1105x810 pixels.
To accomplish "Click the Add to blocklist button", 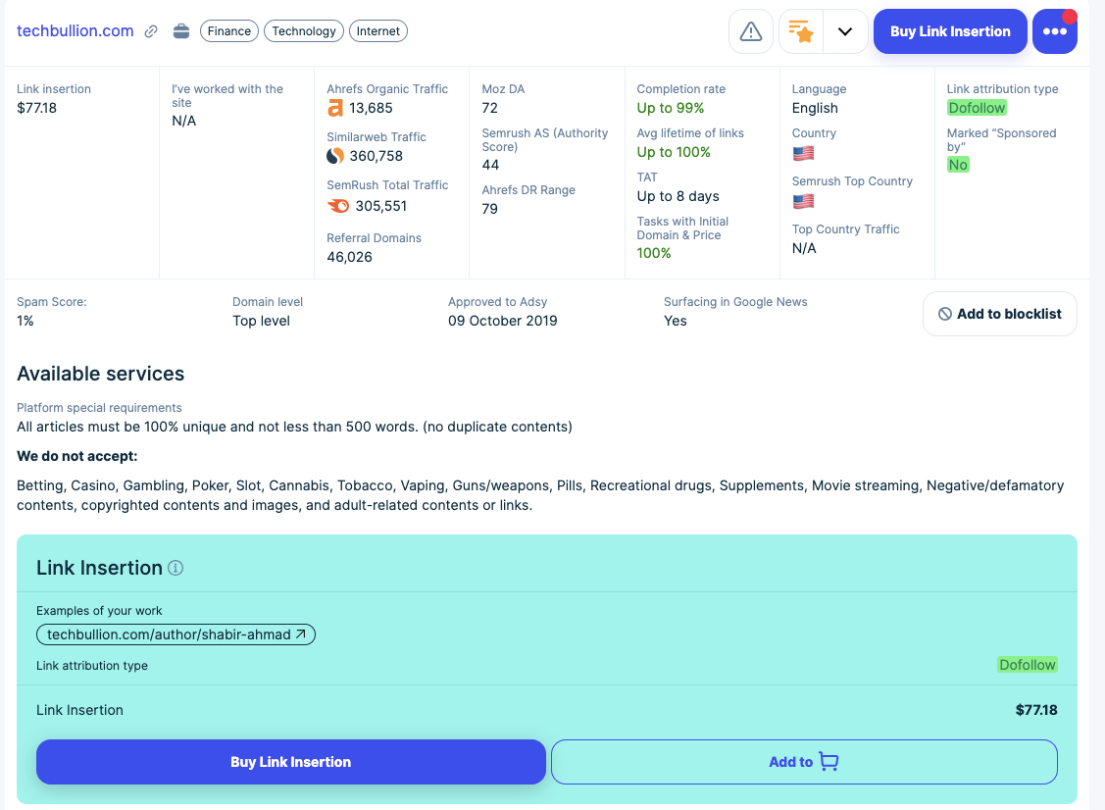I will tap(999, 314).
